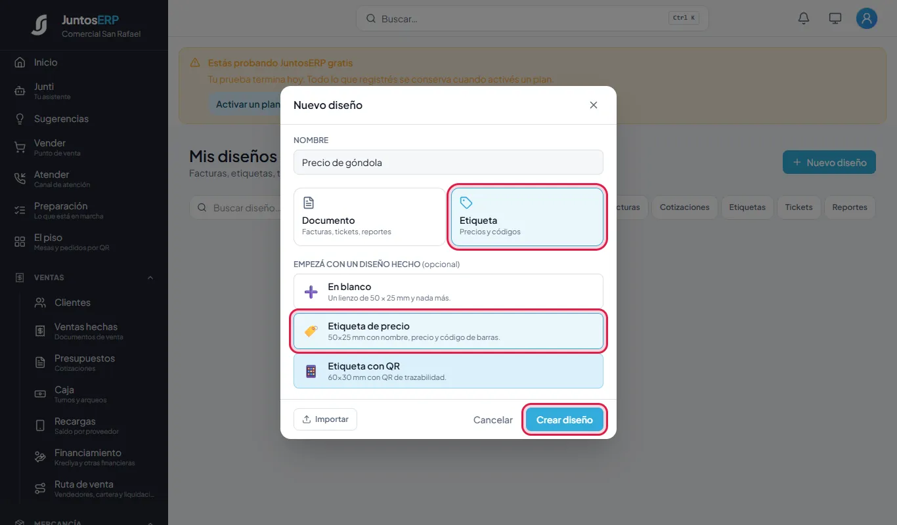Click the Crear diseño button
This screenshot has height=525, width=897.
pyautogui.click(x=565, y=420)
